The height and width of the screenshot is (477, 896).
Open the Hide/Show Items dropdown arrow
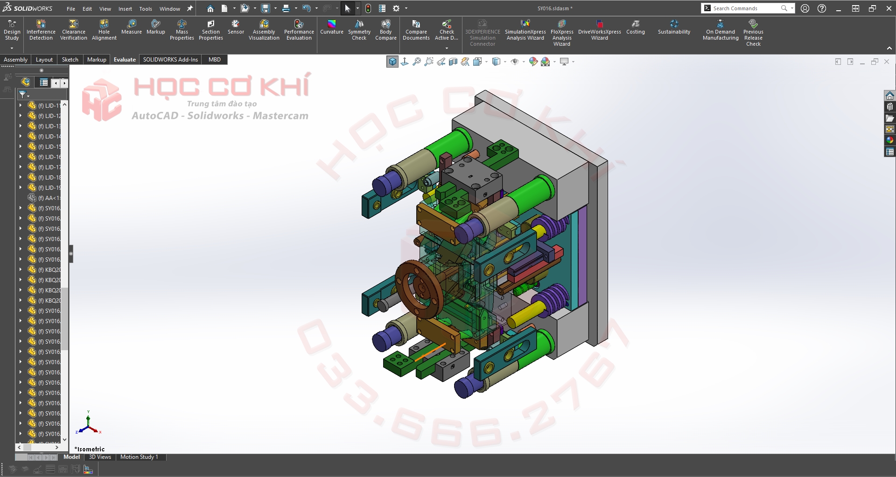(524, 62)
